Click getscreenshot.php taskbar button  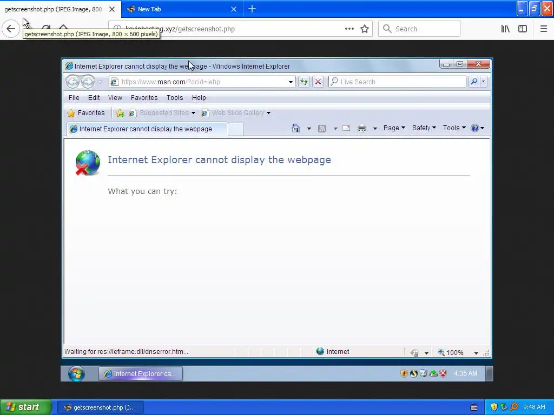(x=100, y=407)
